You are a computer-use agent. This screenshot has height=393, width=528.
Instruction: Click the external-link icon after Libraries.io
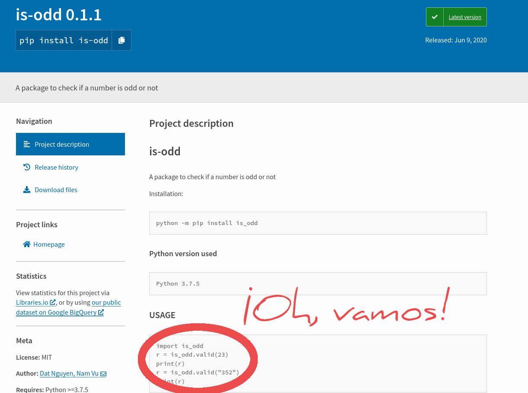(x=53, y=303)
